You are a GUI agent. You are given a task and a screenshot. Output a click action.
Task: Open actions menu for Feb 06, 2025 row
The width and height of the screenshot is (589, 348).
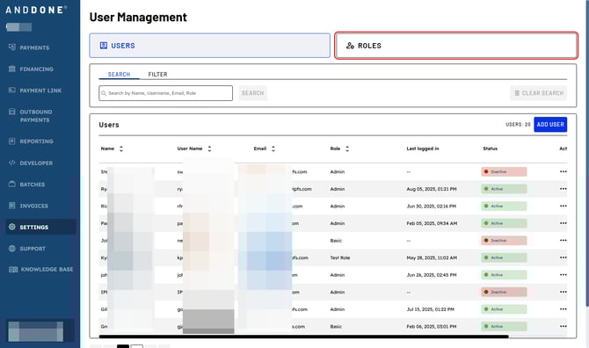pos(564,327)
